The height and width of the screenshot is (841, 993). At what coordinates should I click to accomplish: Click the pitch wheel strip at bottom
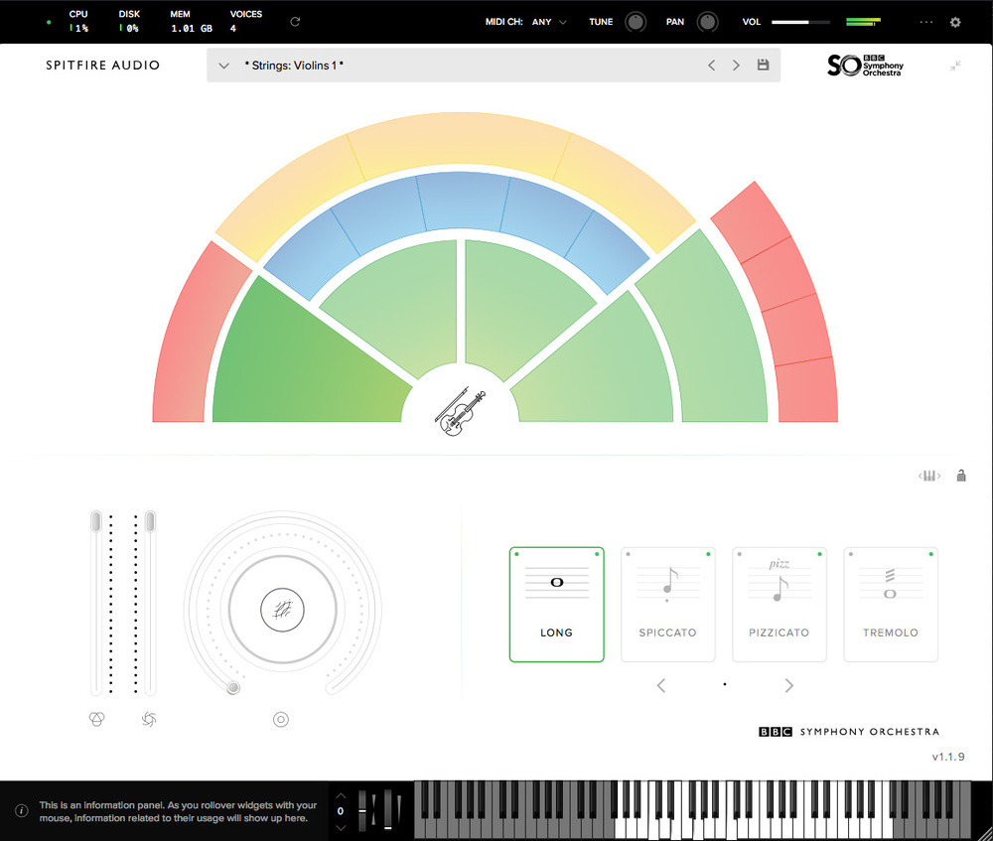[x=362, y=810]
